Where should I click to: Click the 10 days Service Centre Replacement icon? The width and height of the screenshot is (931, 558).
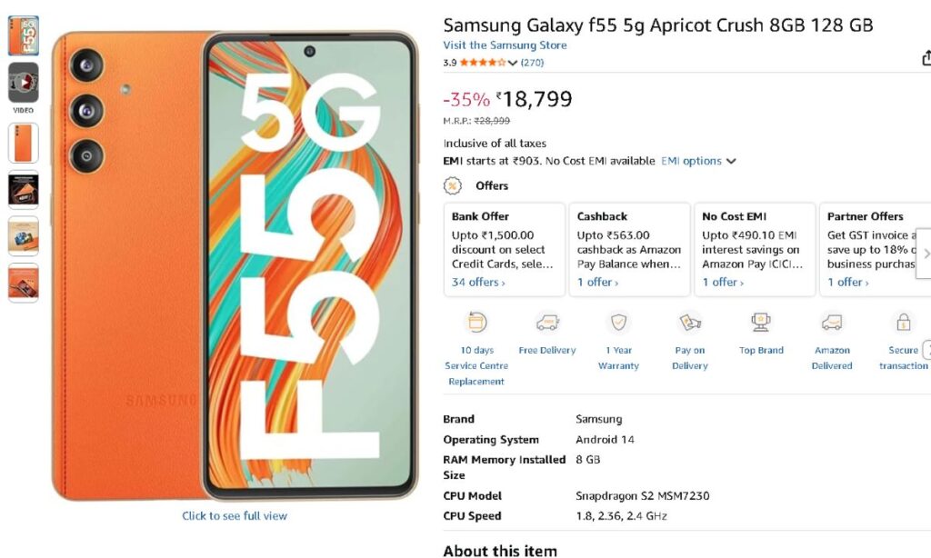[x=476, y=324]
